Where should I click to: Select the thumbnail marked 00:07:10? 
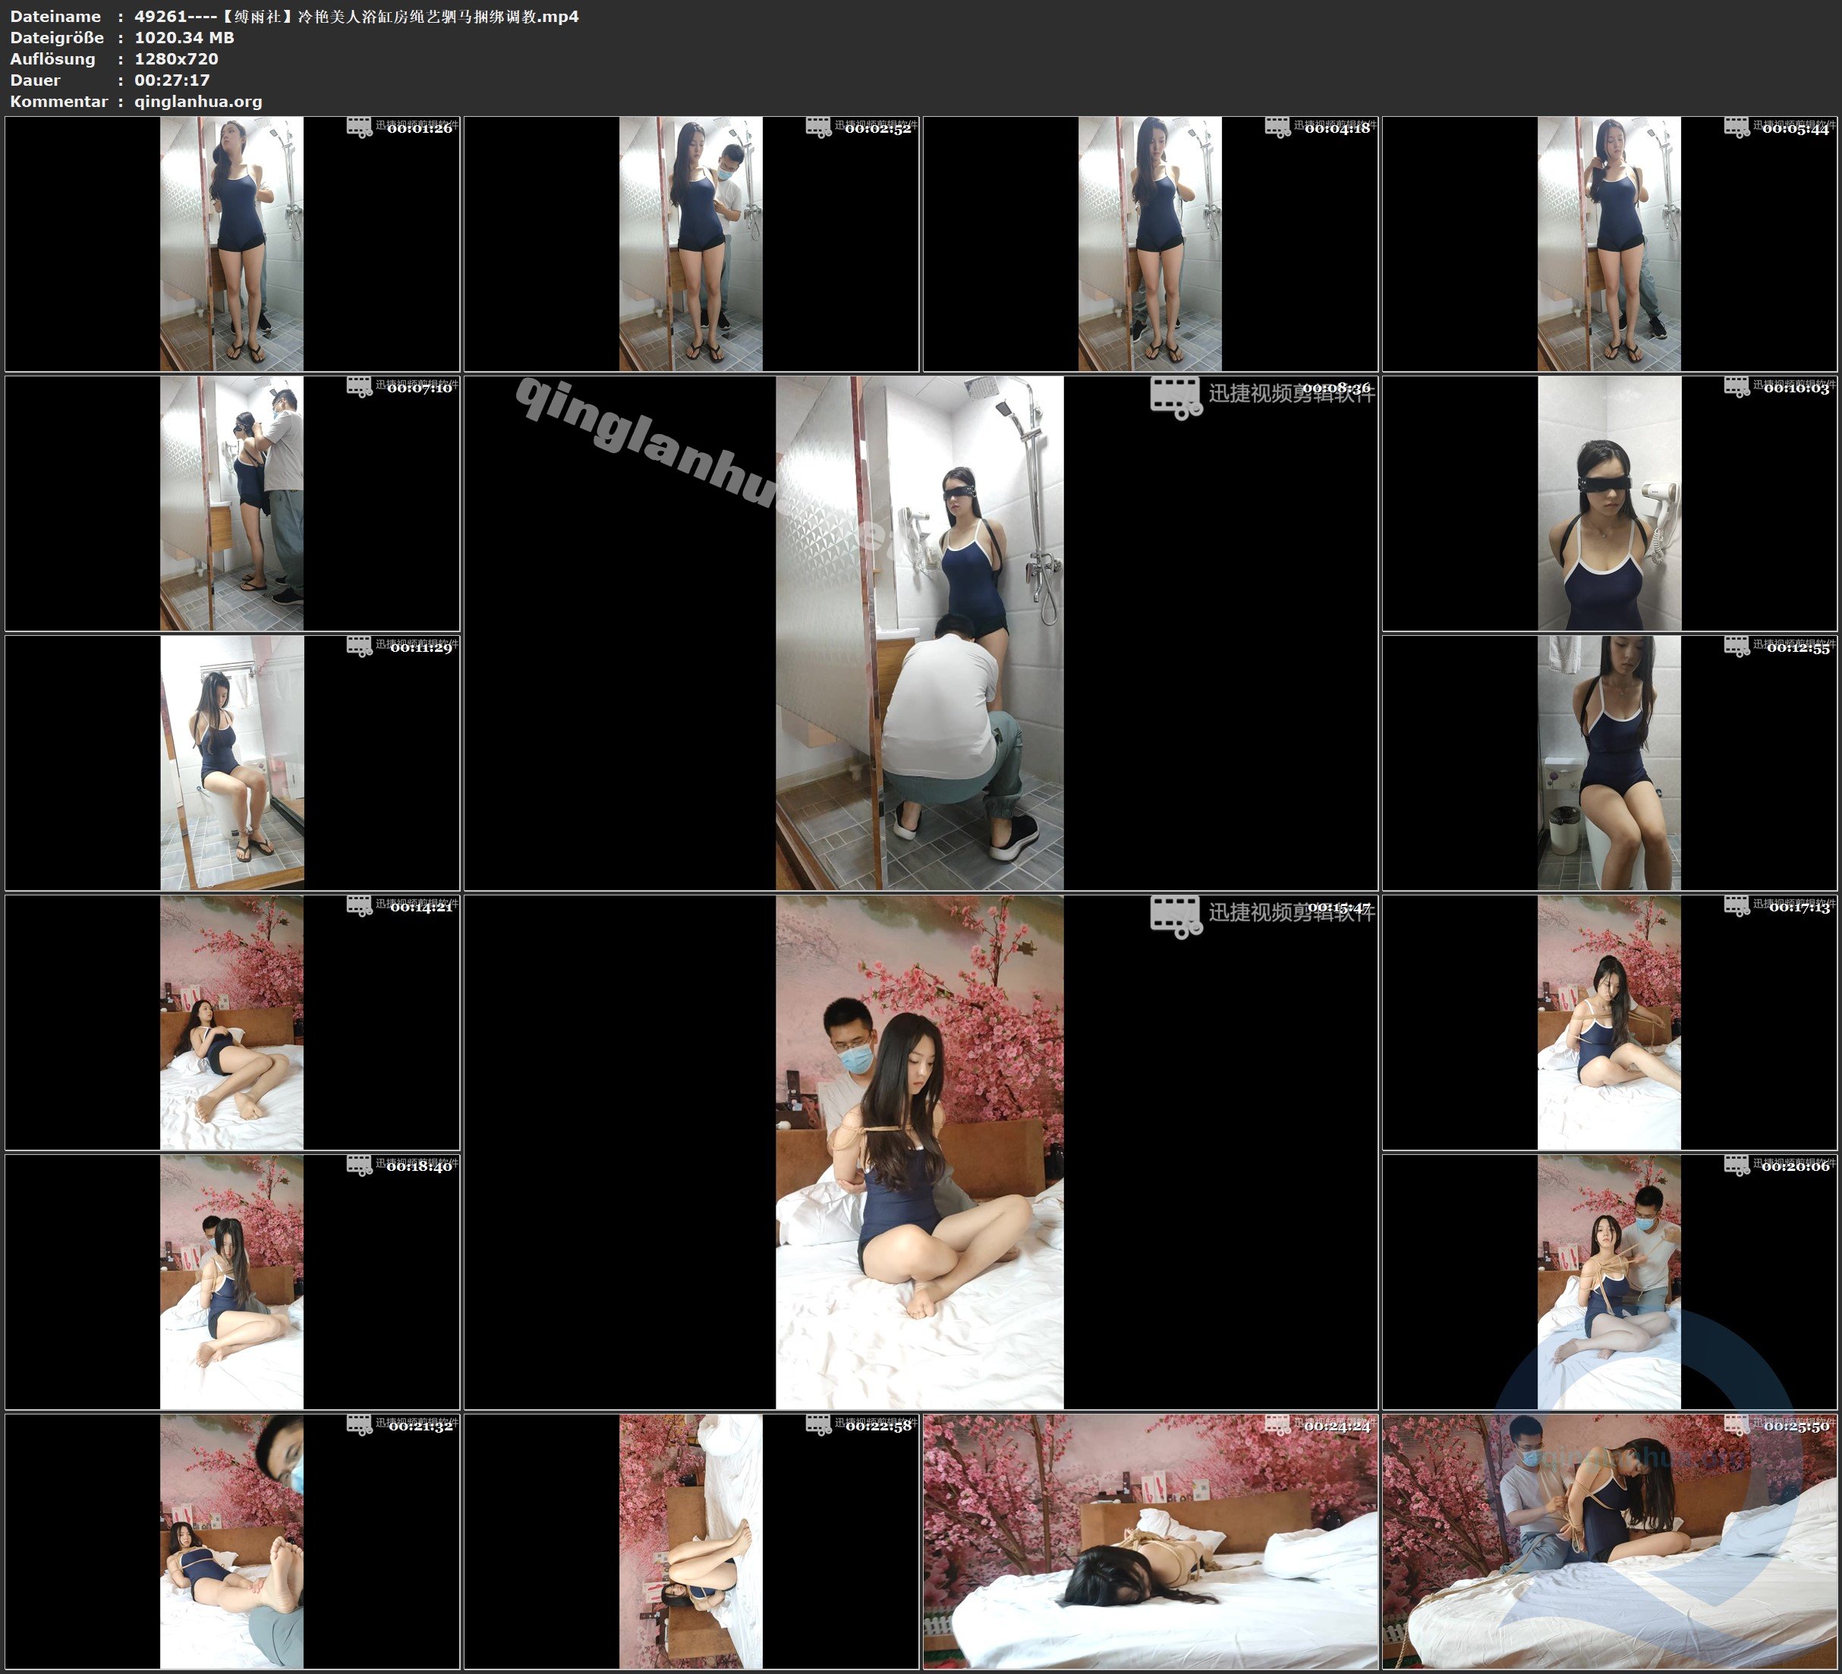point(232,503)
